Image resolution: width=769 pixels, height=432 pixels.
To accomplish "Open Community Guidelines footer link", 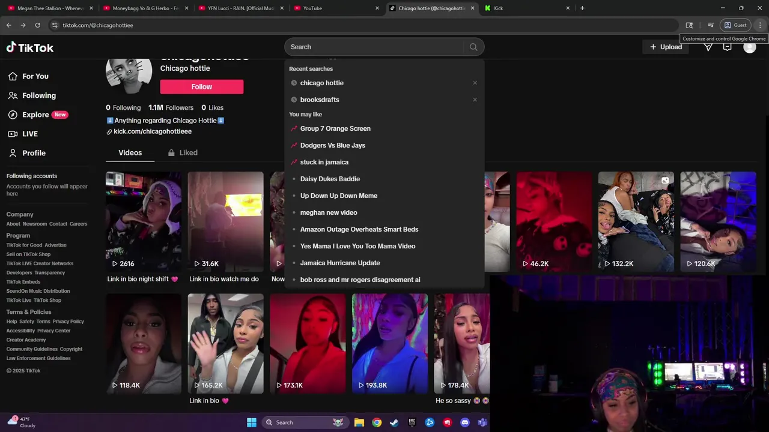I will point(32,349).
